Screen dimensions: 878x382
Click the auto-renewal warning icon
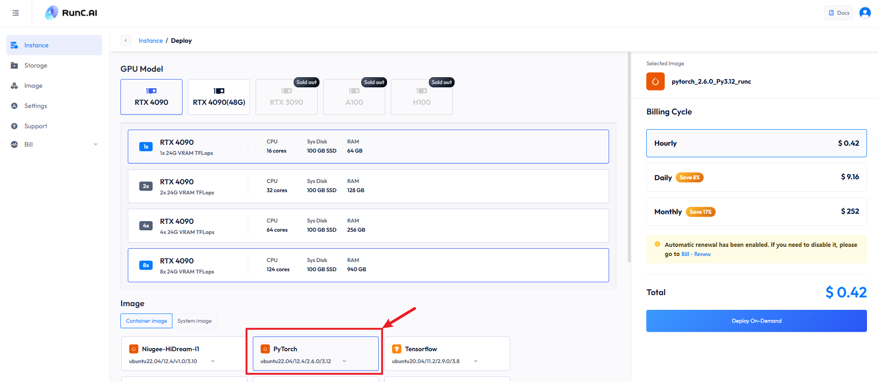(657, 244)
